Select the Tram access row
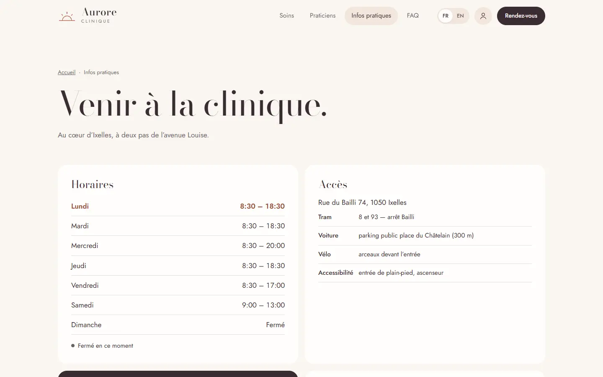The height and width of the screenshot is (377, 603). [425, 217]
